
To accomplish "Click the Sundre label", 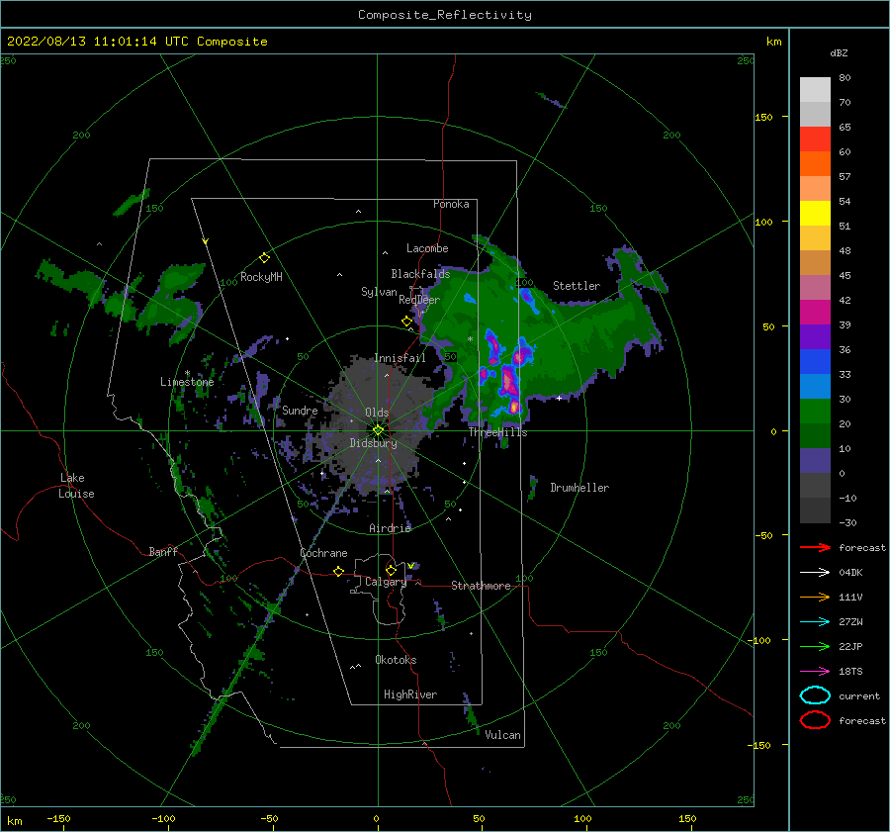I will (300, 410).
